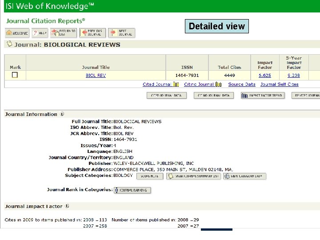The height and width of the screenshot is (240, 320).
Task: Click the Journal Citation Reports logo
Action: click(x=45, y=21)
